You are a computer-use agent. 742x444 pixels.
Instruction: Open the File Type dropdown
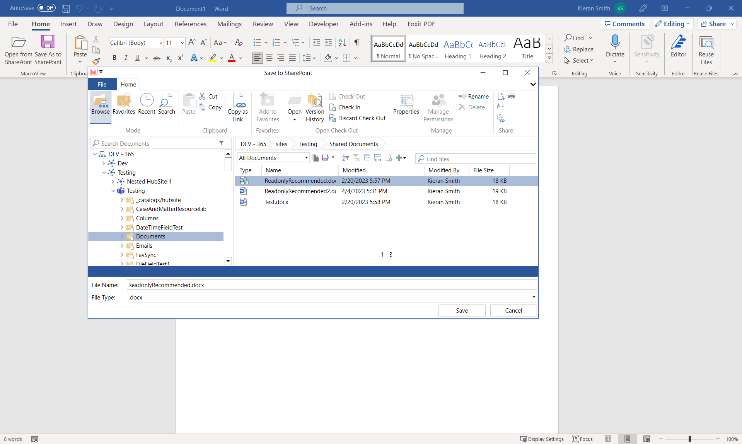534,297
